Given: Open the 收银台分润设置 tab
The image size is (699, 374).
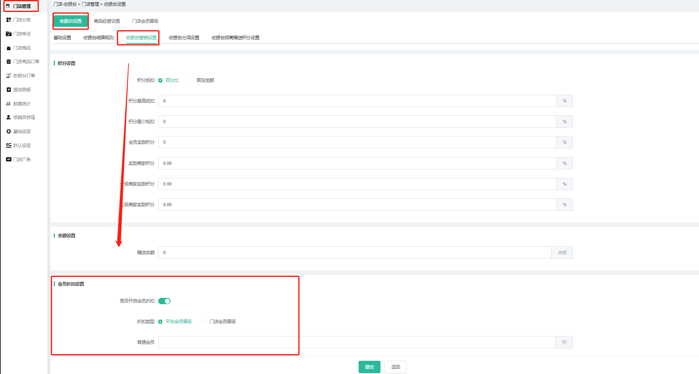Looking at the screenshot, I should pos(184,38).
